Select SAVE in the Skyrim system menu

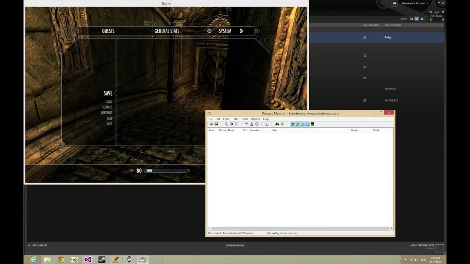click(x=108, y=93)
